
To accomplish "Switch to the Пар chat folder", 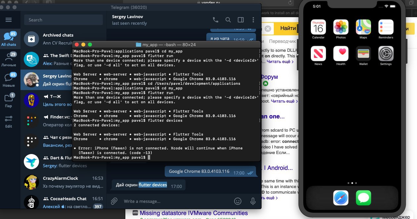I will [9, 101].
